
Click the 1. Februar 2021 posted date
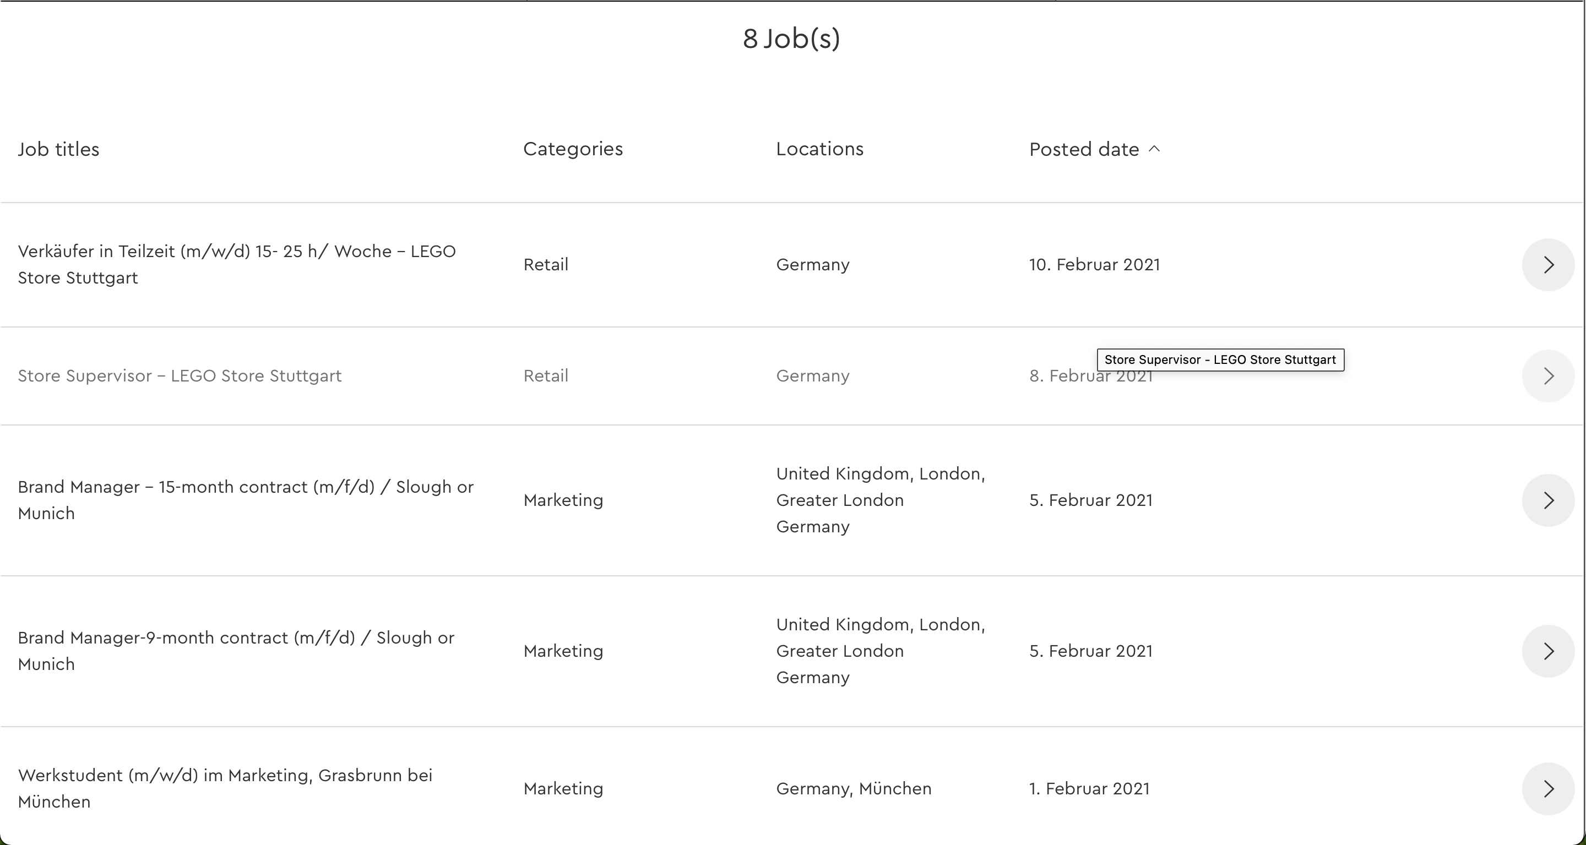[1089, 788]
